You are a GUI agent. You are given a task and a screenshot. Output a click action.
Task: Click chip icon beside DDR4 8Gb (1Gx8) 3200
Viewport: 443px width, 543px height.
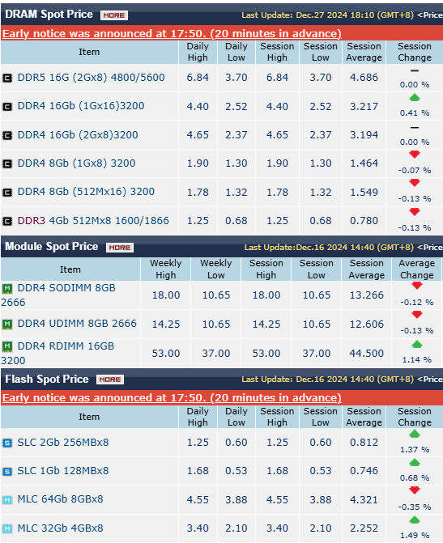7,163
